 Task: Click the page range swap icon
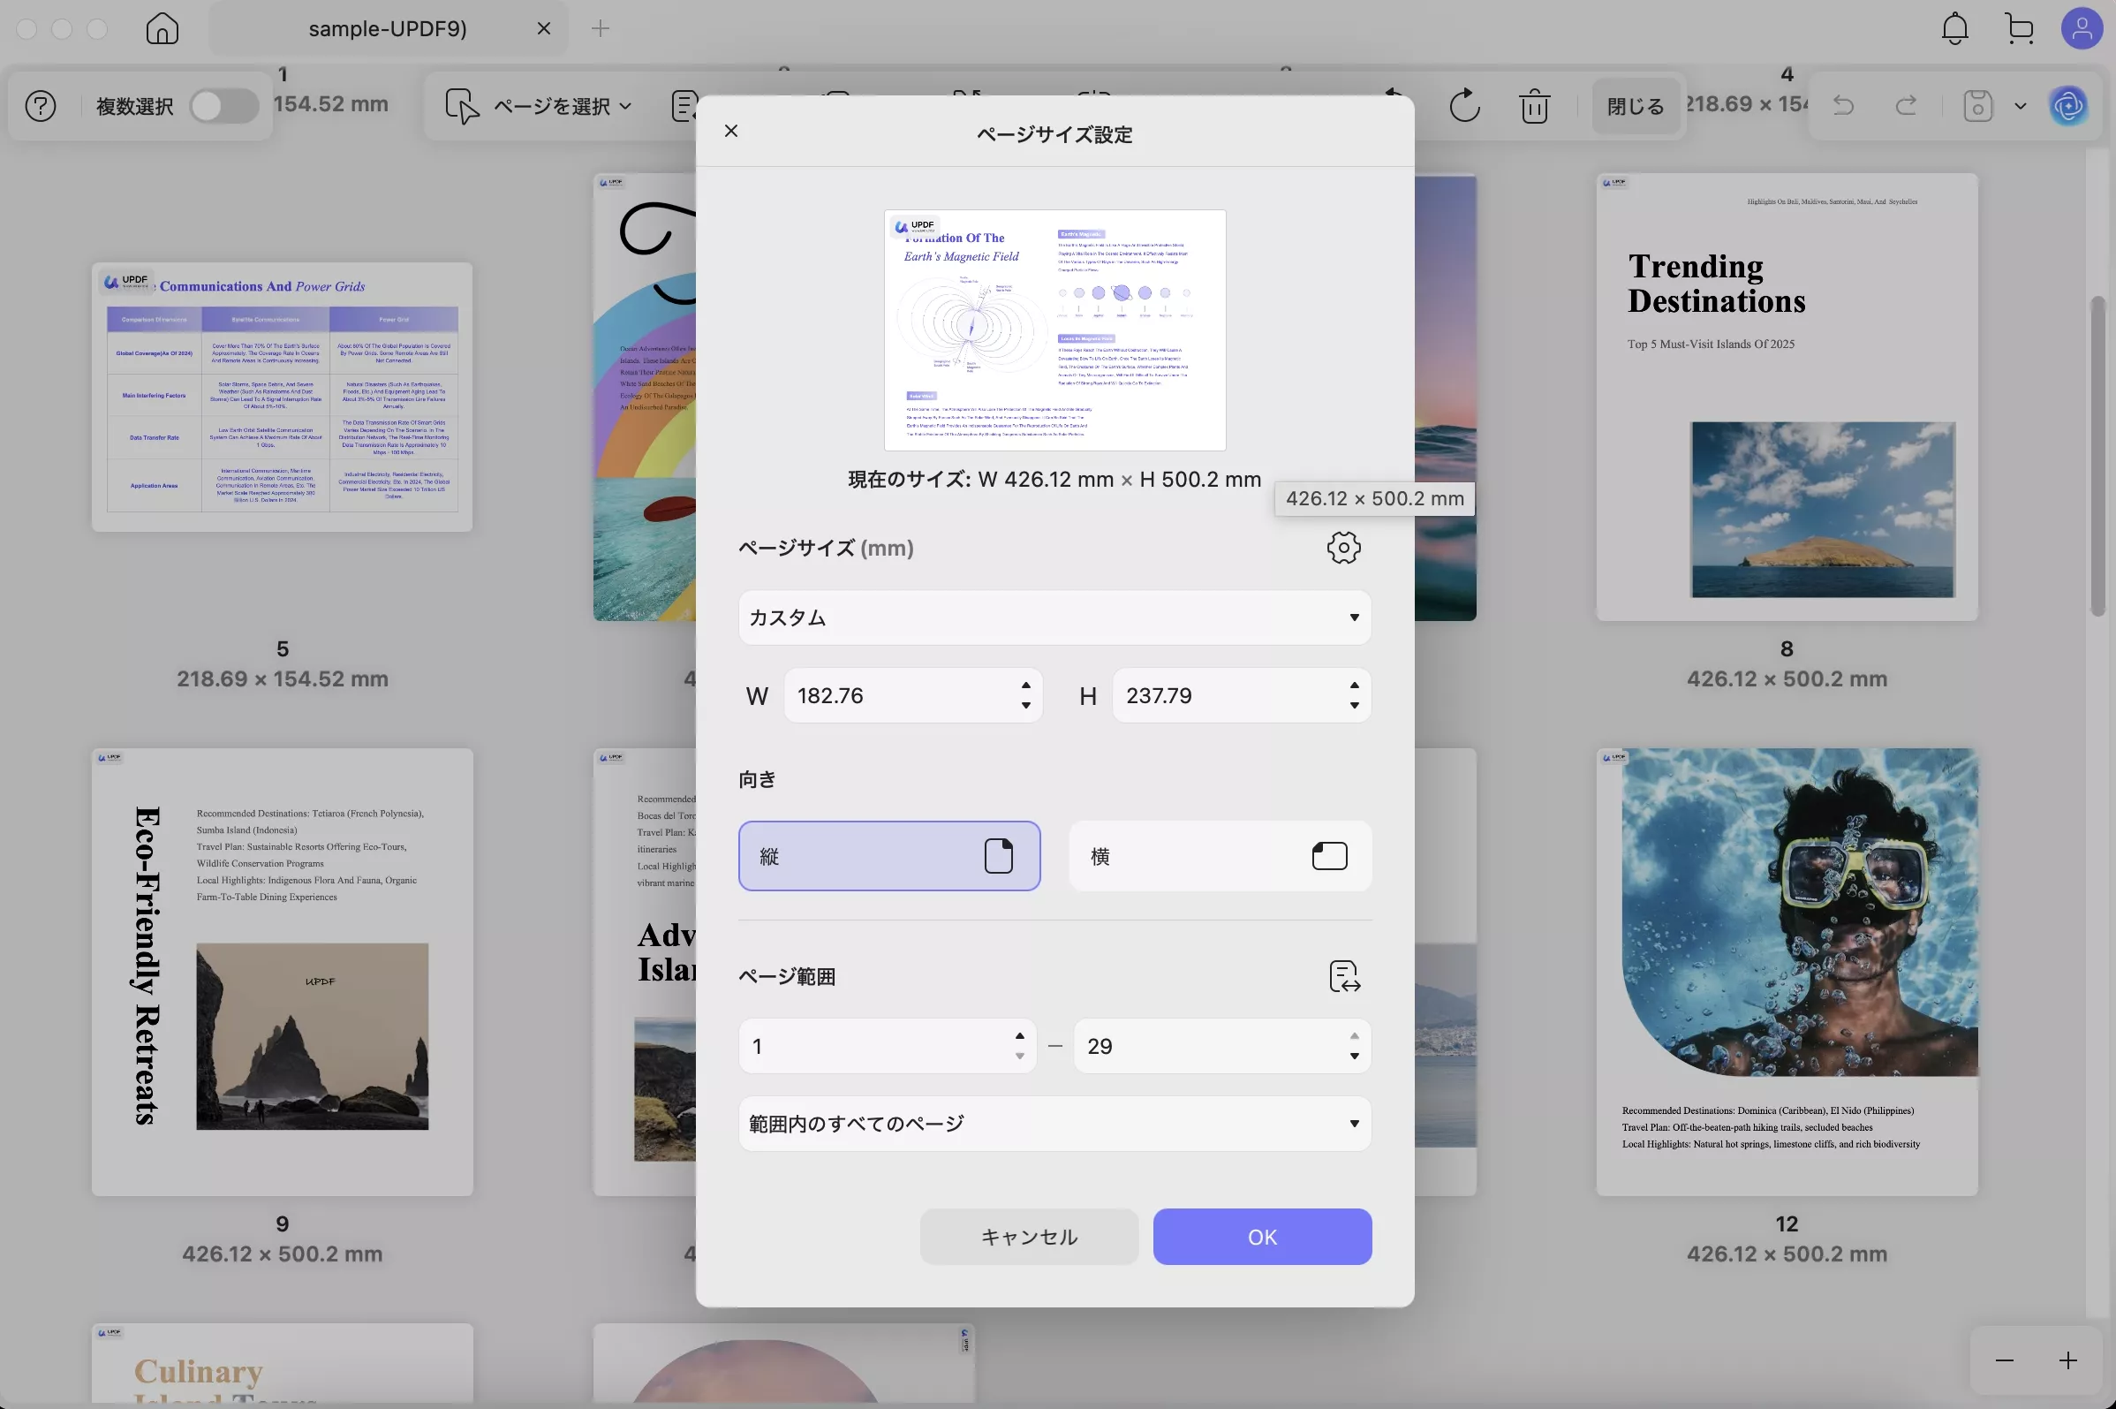click(x=1343, y=976)
